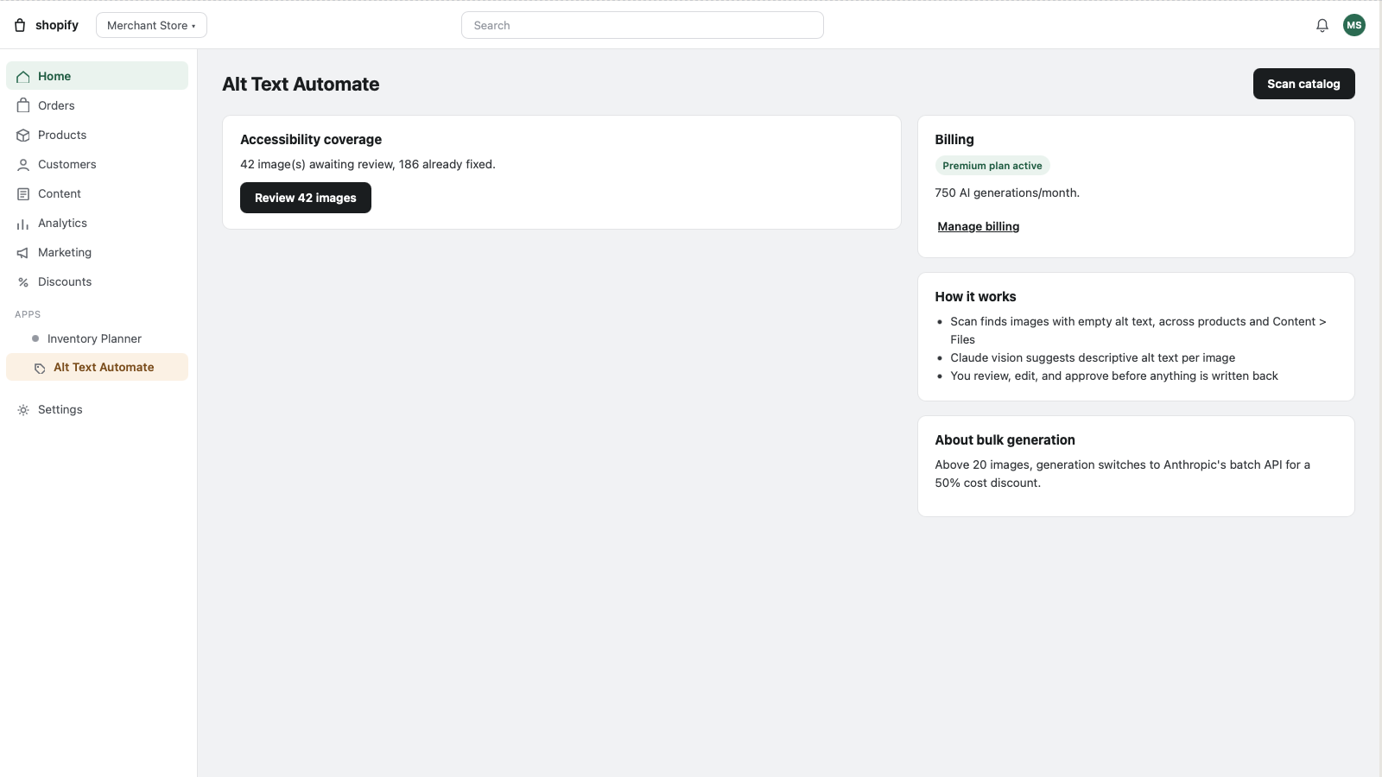Screen dimensions: 1382x777
Task: Click the '750 AI generations/month.' text
Action: coord(1007,193)
